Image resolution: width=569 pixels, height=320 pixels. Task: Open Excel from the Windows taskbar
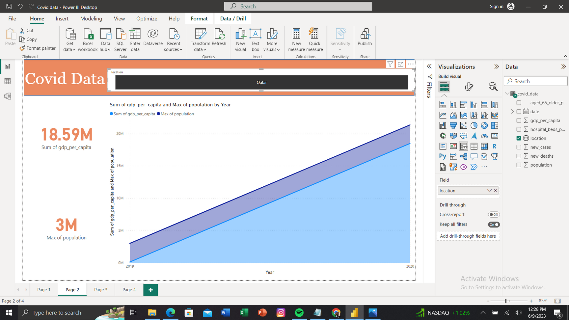coord(244,312)
